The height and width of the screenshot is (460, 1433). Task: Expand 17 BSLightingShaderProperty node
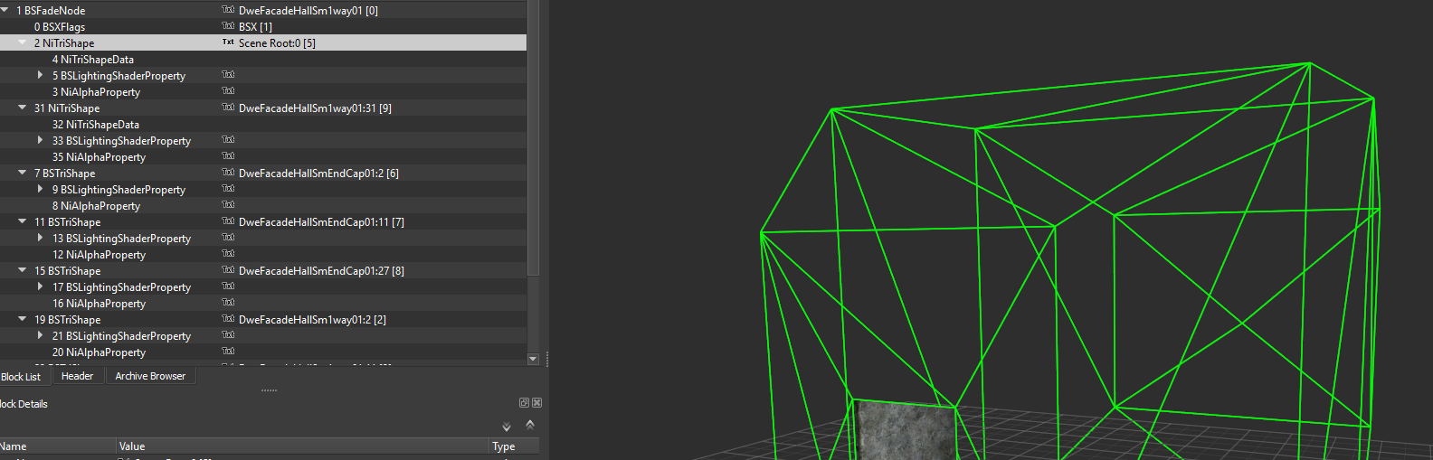[40, 286]
